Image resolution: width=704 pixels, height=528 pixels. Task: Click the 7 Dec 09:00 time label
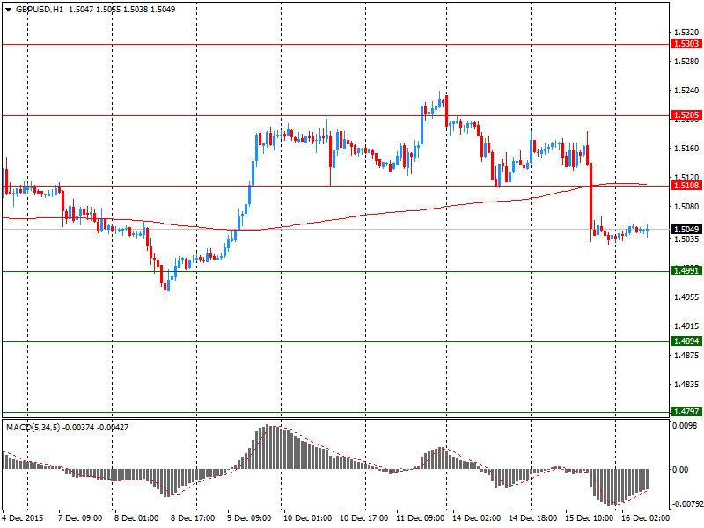[x=80, y=518]
